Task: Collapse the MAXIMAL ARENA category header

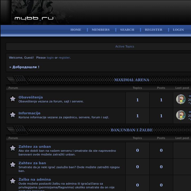Action: pos(132,80)
